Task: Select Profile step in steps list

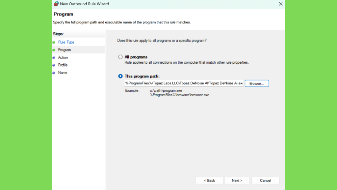Action: [63, 65]
